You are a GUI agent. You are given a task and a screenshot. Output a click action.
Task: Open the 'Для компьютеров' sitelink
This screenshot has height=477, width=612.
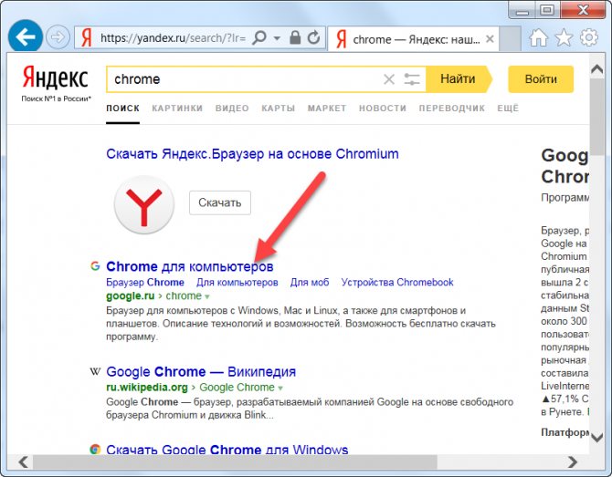237,282
